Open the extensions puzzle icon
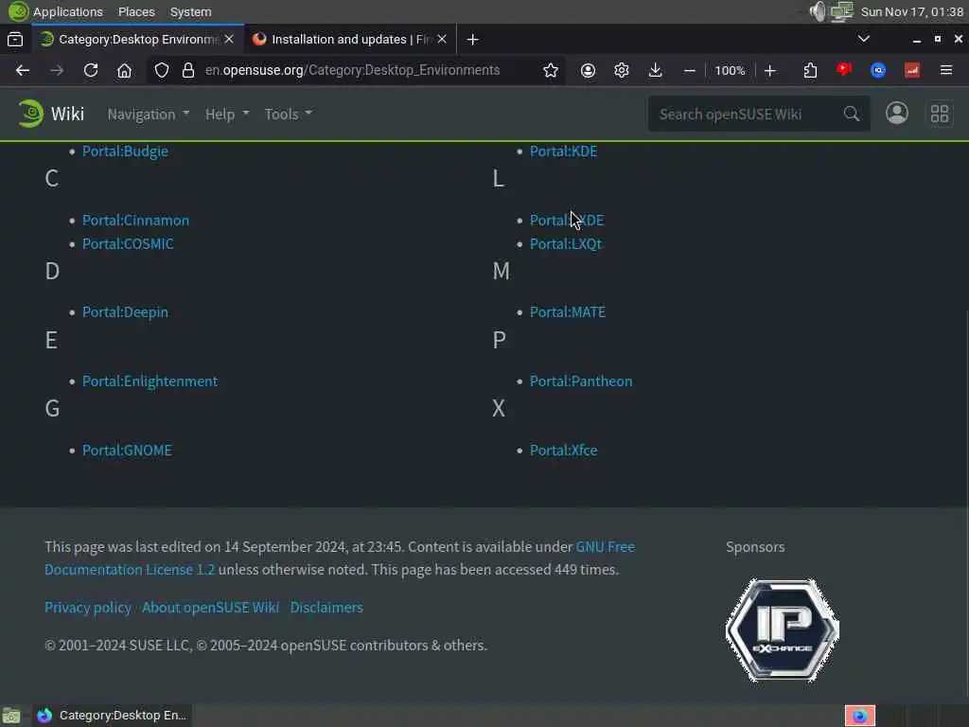This screenshot has width=969, height=727. click(810, 70)
